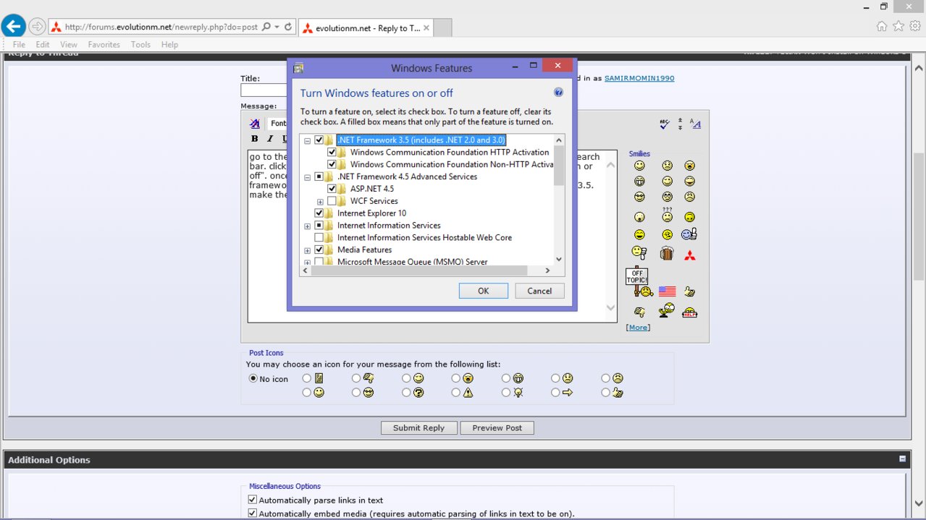
Task: Select the warning triangle post icon radio
Action: pos(455,393)
